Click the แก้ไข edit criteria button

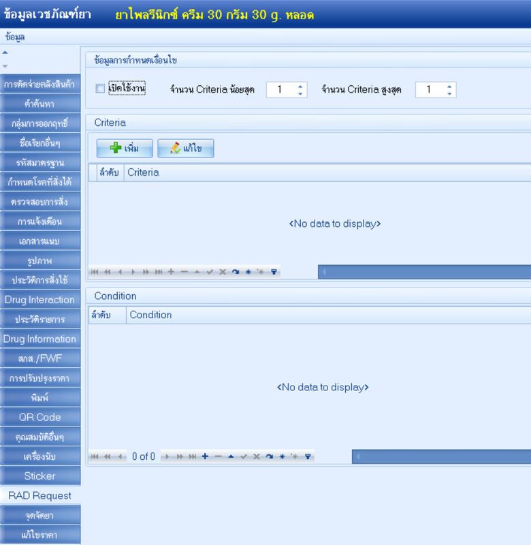click(x=186, y=149)
